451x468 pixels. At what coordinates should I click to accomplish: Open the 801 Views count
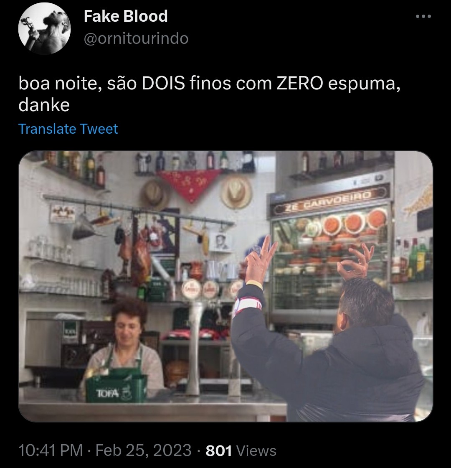pos(241,450)
